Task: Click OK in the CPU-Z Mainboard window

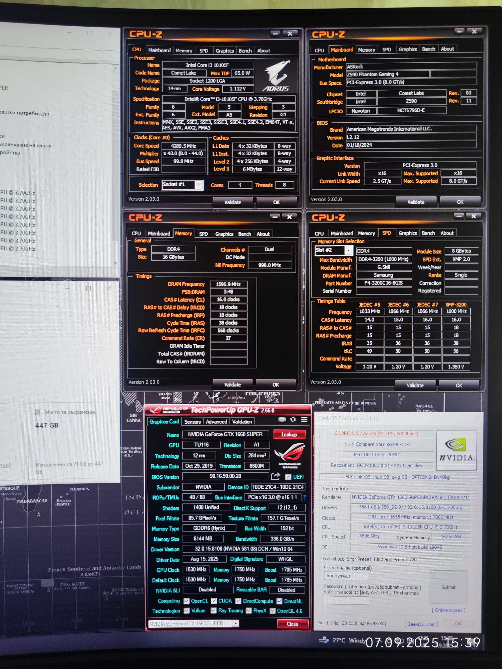Action: coord(460,202)
